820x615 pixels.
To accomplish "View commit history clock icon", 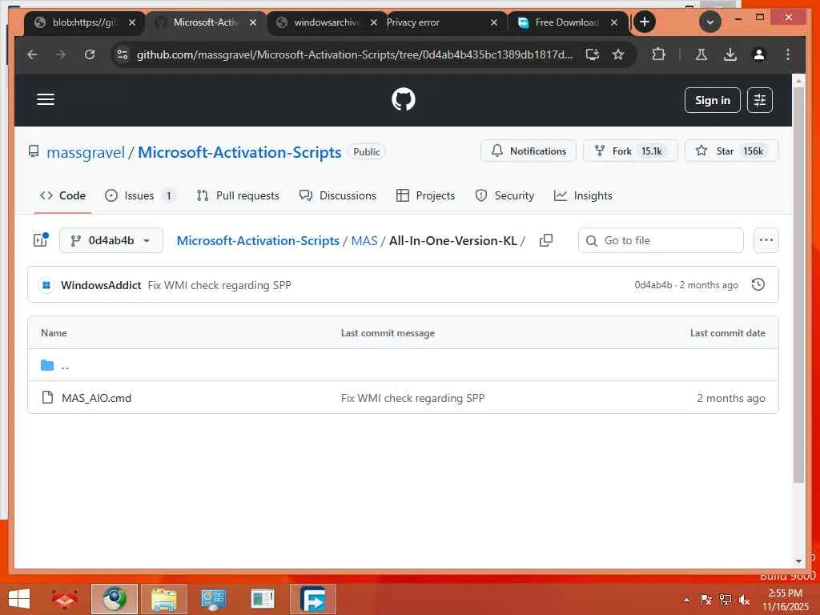I will click(x=758, y=284).
